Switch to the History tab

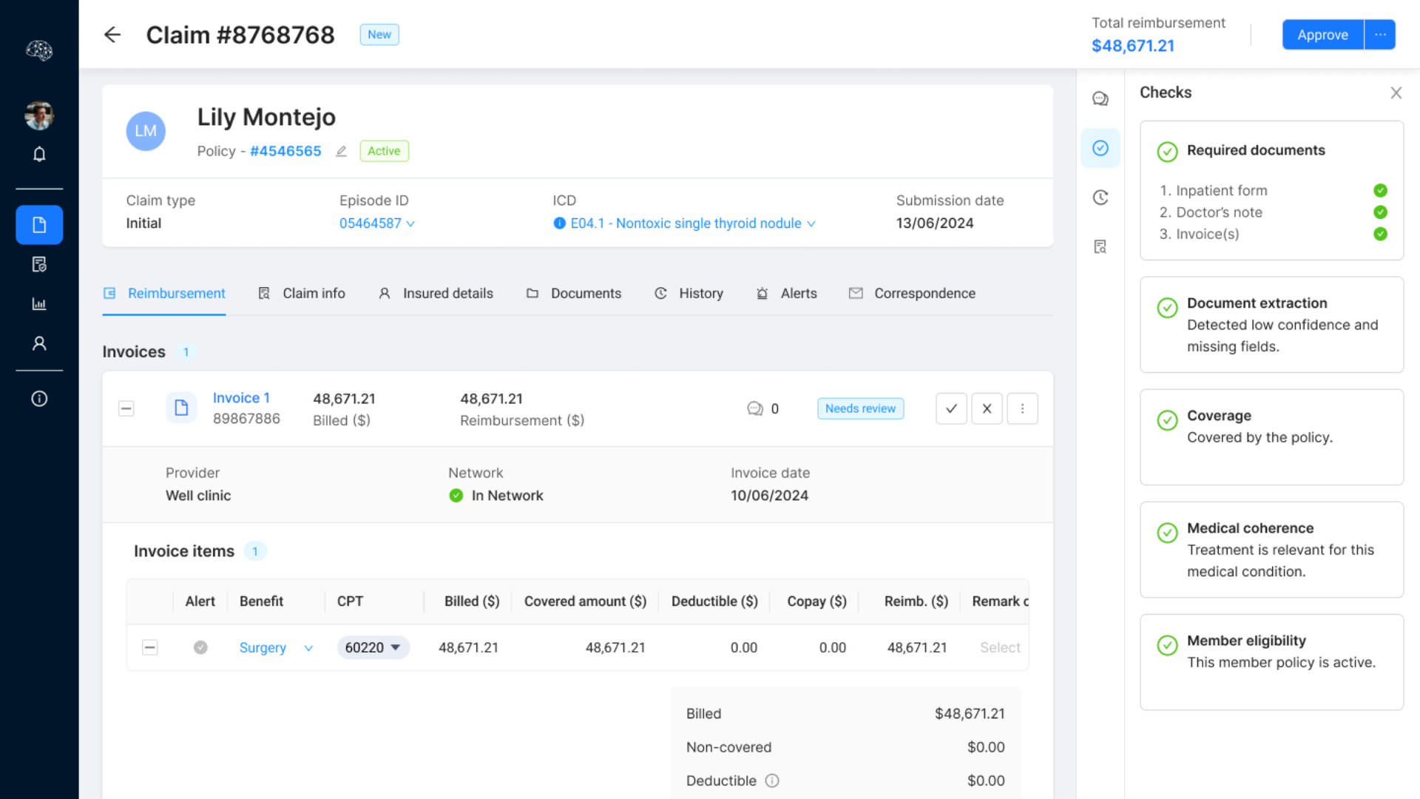[x=689, y=294]
